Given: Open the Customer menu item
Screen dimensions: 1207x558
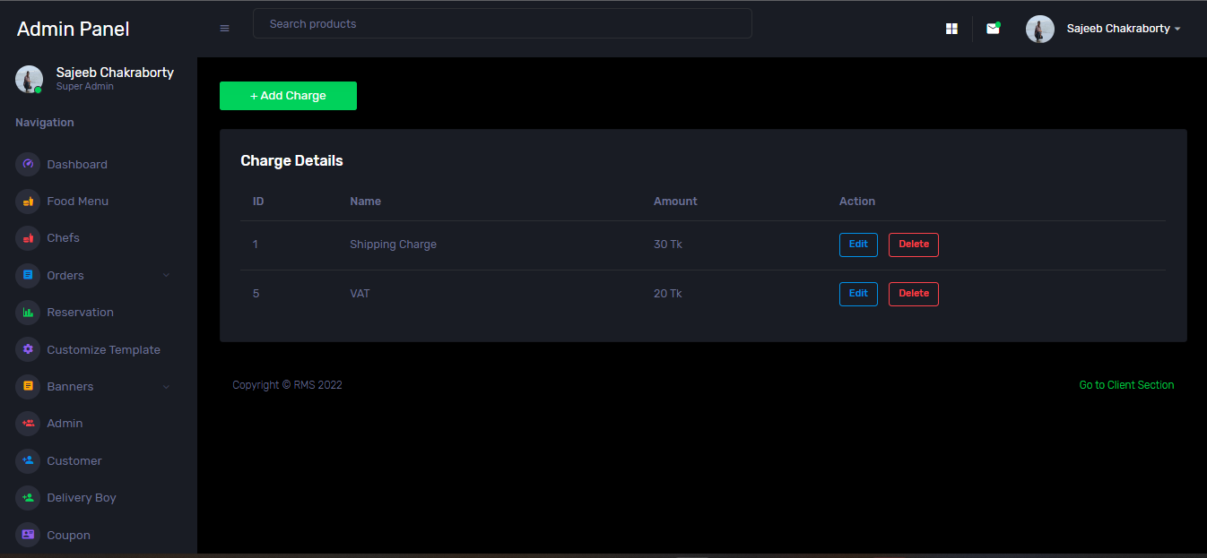Looking at the screenshot, I should point(74,461).
